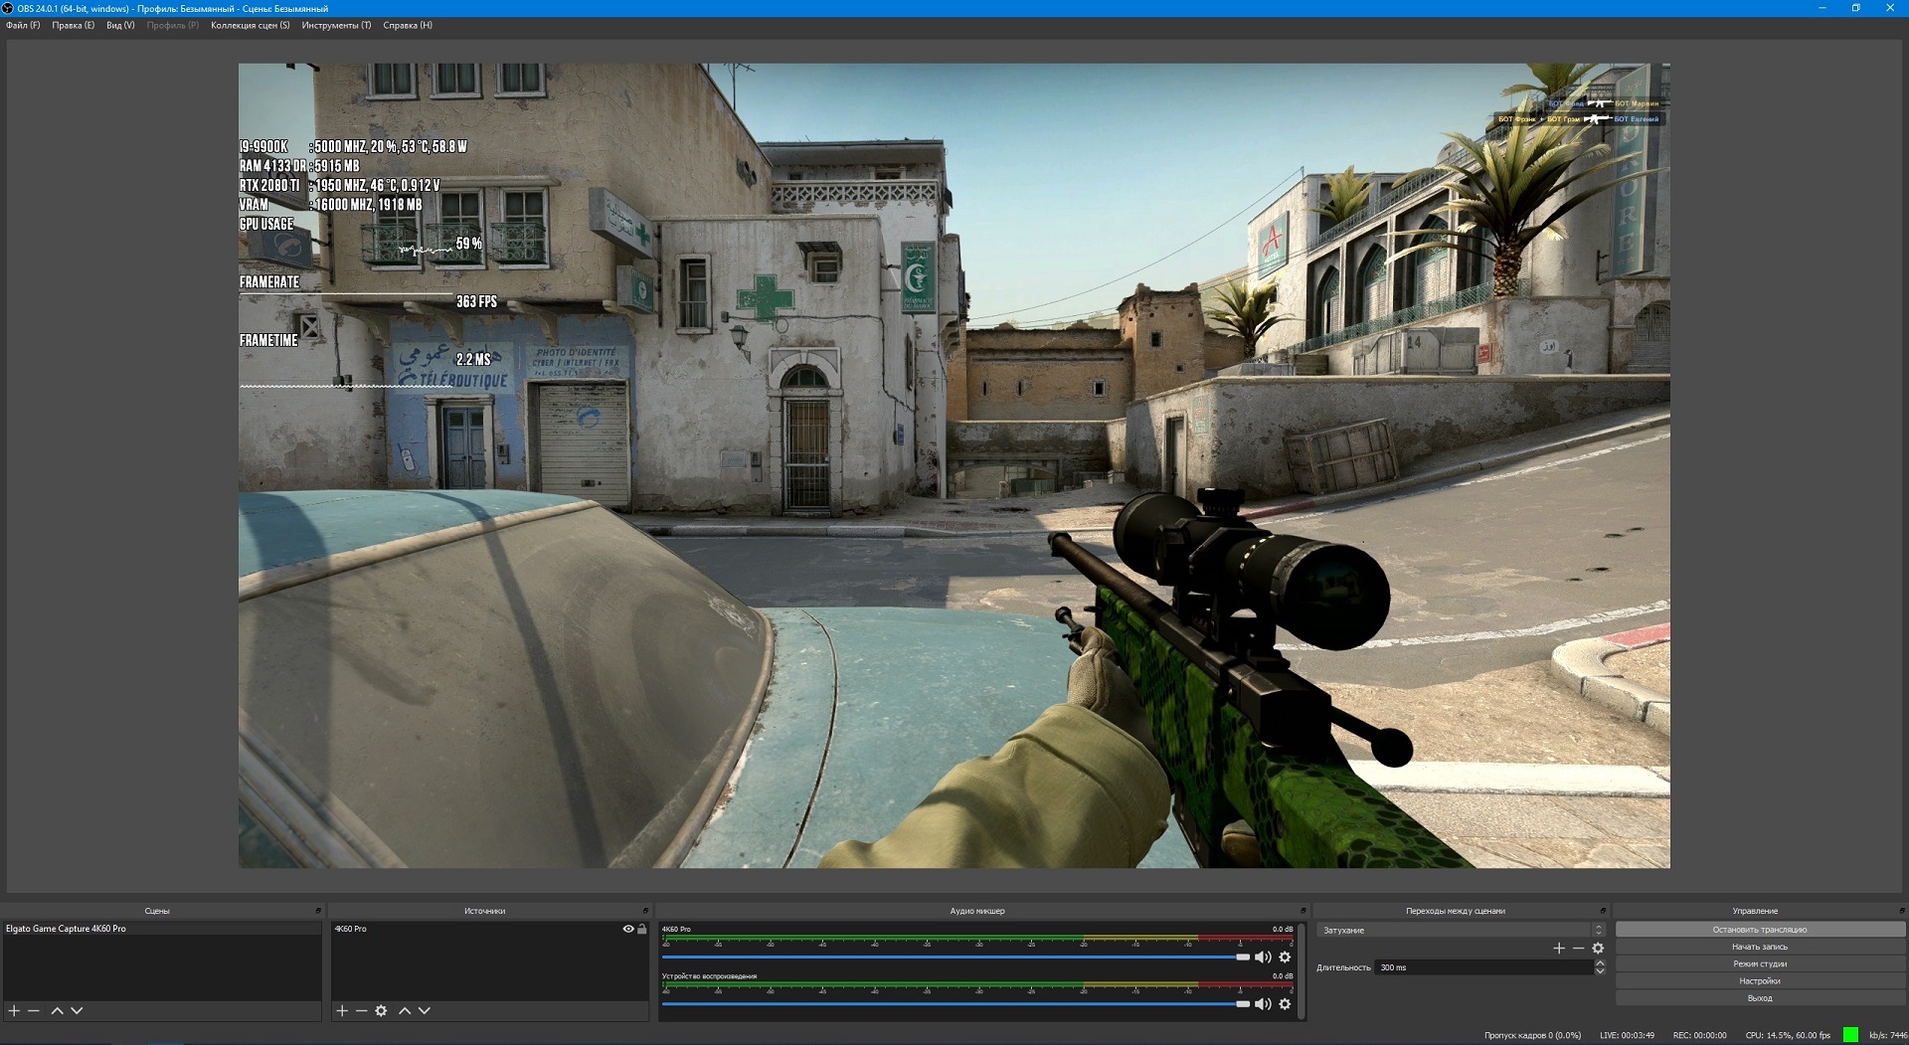Increase transition duration with up arrow
Image resolution: width=1909 pixels, height=1045 pixels.
point(1599,962)
